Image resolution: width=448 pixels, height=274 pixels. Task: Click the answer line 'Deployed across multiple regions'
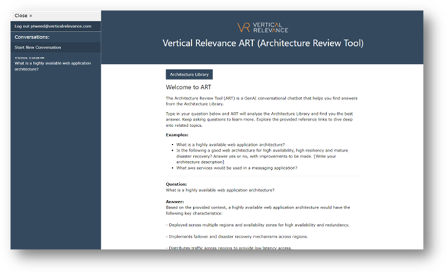tap(258, 225)
